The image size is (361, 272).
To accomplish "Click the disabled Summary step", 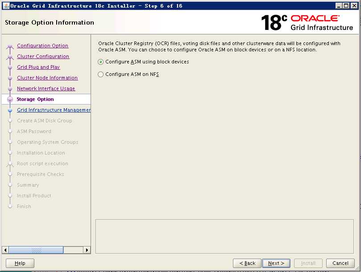I will pos(28,185).
